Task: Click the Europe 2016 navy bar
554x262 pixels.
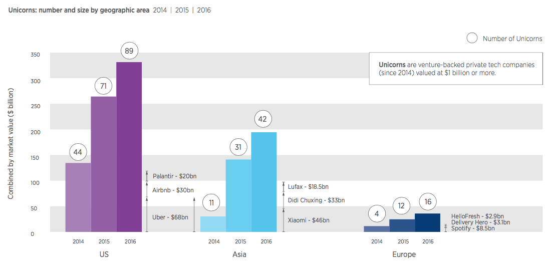Action: click(x=427, y=223)
